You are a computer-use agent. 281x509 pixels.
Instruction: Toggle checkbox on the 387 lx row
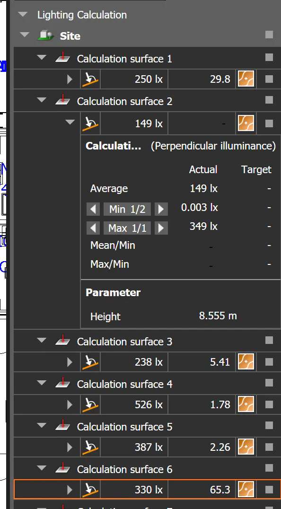[x=269, y=448]
